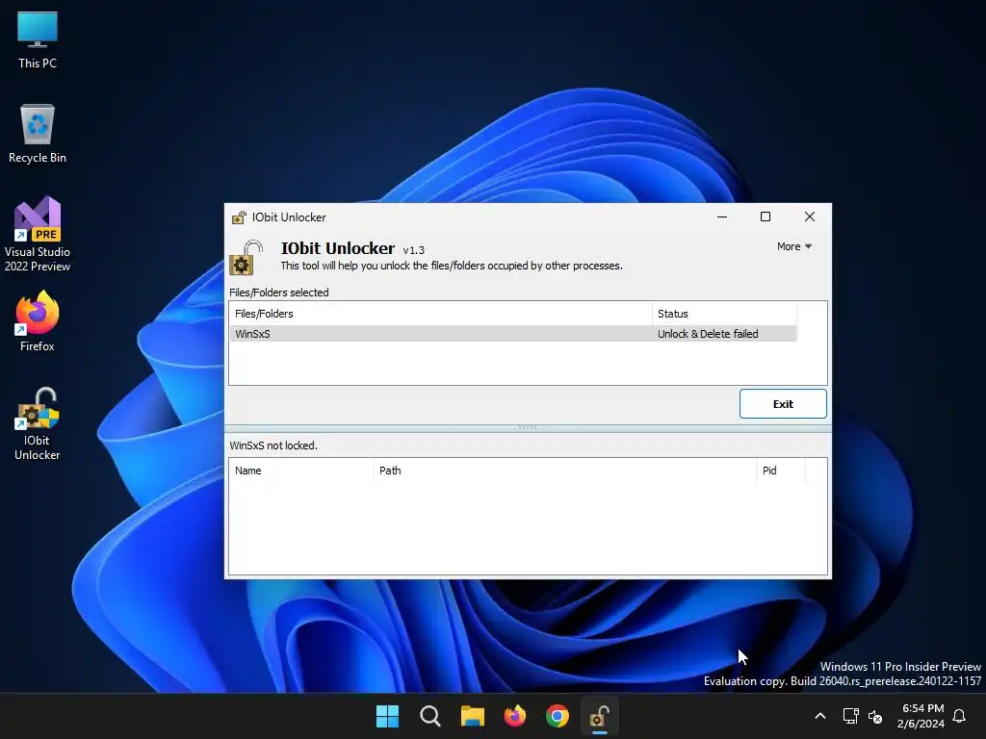
Task: Open the This PC desktop icon
Action: pyautogui.click(x=38, y=39)
